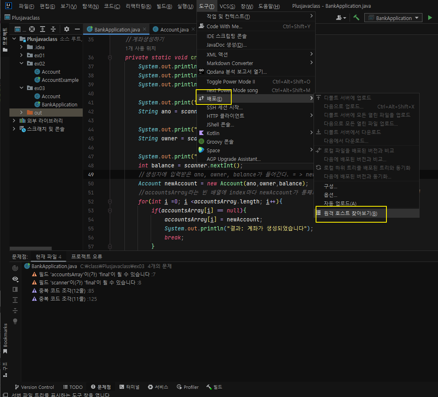
Task: Open 옵션... in deployment submenu
Action: point(367,195)
